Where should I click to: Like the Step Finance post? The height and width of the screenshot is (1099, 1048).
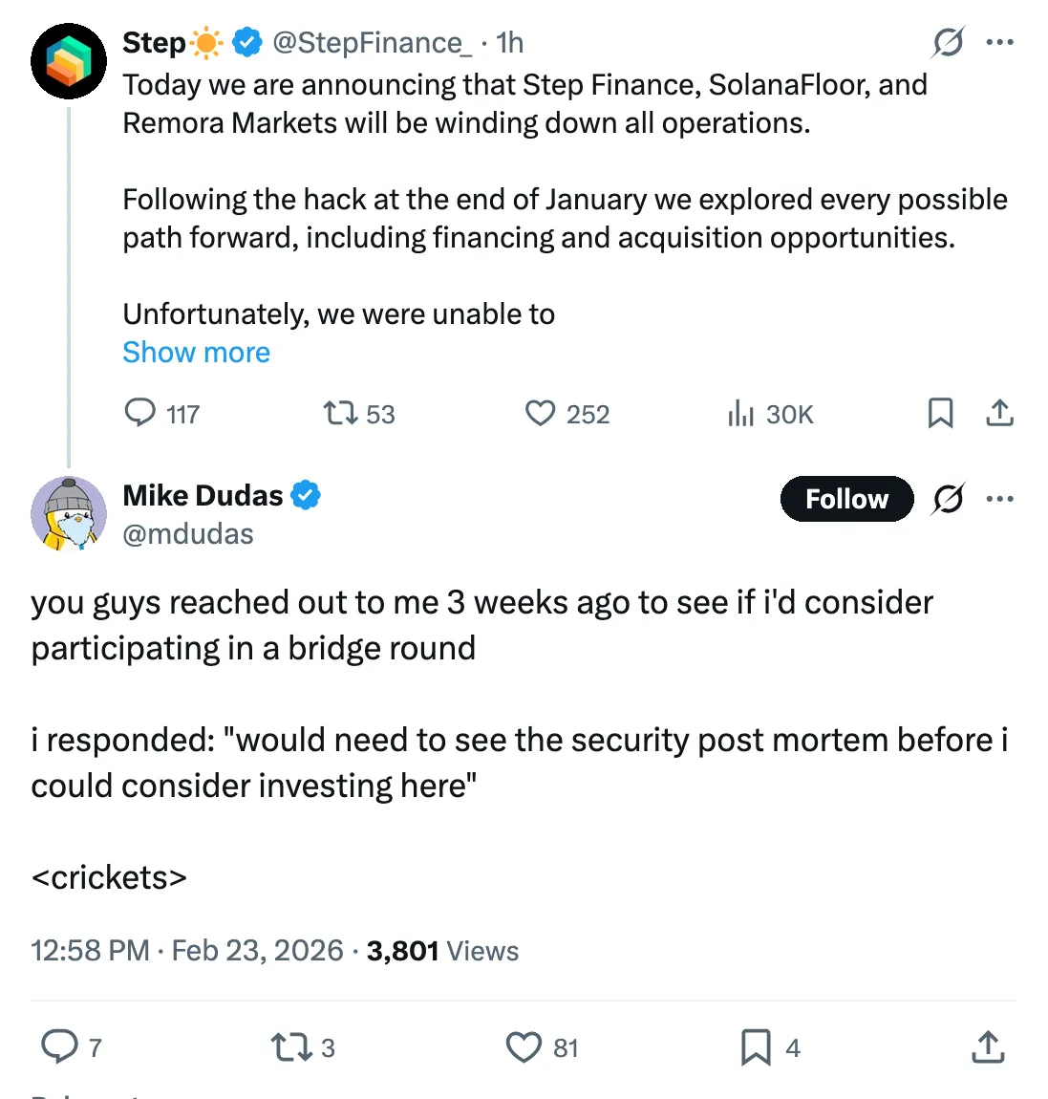click(541, 413)
